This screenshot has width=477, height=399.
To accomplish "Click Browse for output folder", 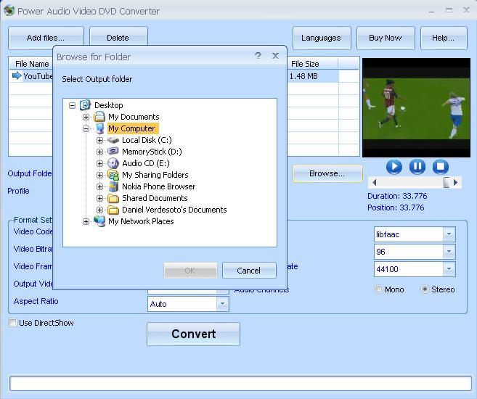I will click(327, 173).
